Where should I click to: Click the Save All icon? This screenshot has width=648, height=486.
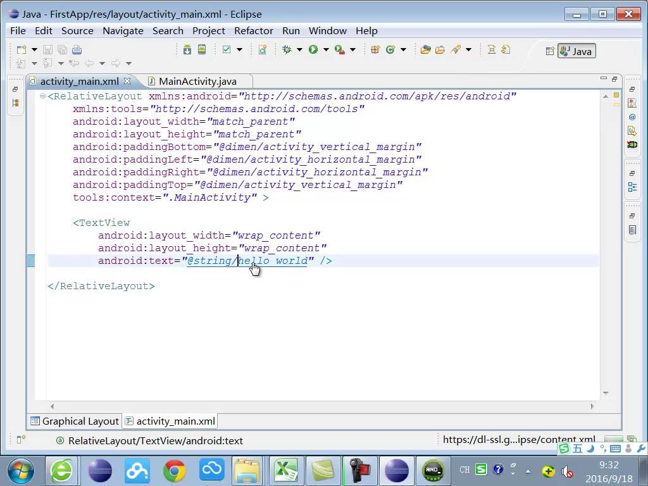pyautogui.click(x=63, y=49)
